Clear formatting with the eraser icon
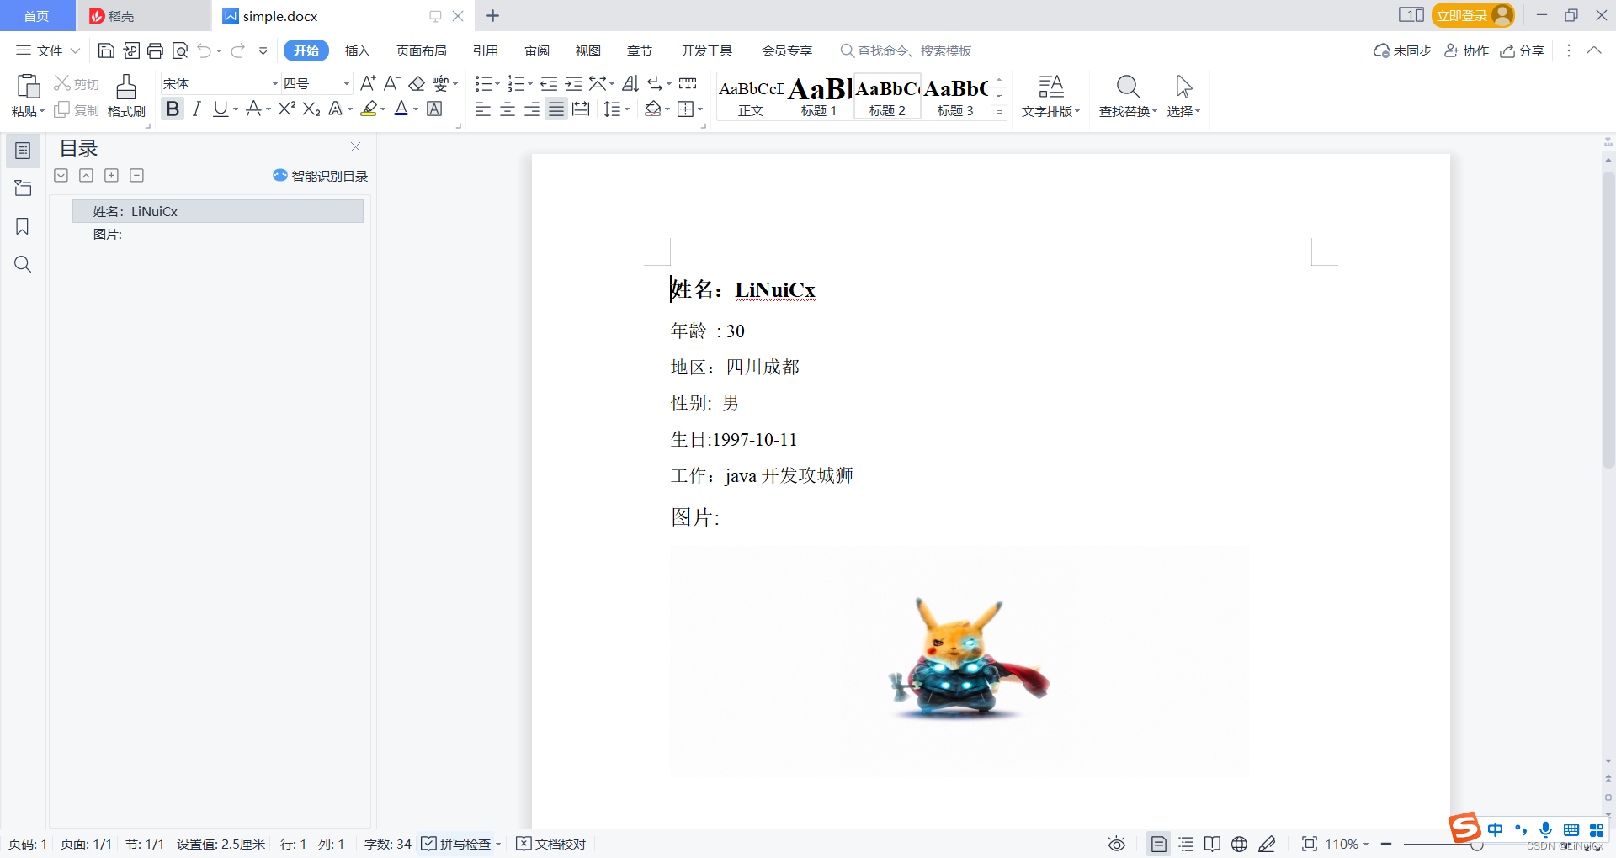1616x858 pixels. [x=417, y=83]
